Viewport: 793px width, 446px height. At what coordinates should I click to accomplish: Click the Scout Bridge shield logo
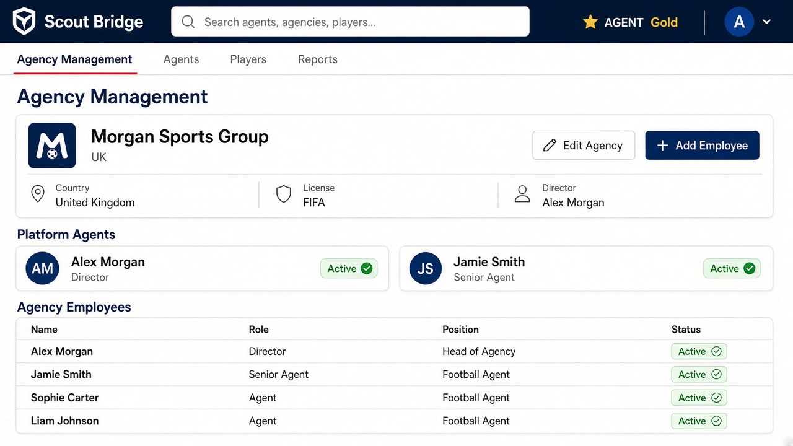pyautogui.click(x=24, y=22)
